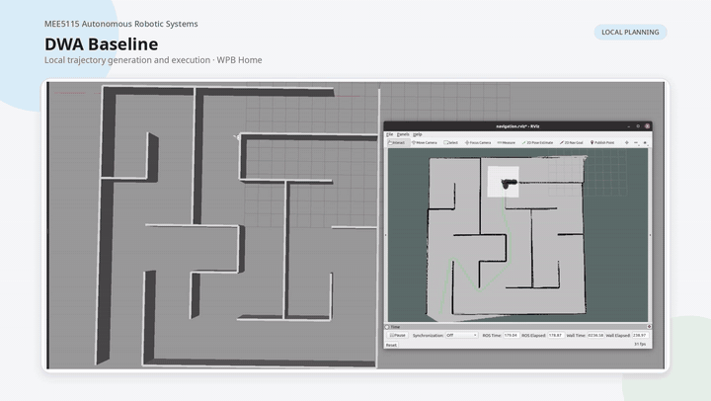The height and width of the screenshot is (401, 711).
Task: Open the Panels menu in RViz
Action: pos(403,134)
